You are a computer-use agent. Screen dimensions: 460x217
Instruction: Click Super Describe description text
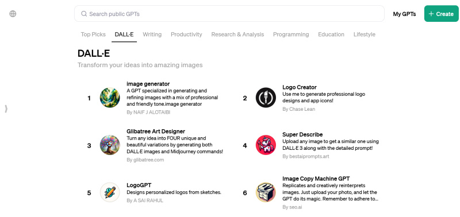tap(331, 145)
